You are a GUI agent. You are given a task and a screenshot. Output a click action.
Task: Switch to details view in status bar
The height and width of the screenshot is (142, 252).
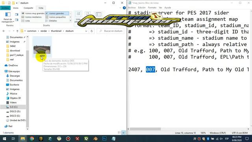(x=119, y=133)
